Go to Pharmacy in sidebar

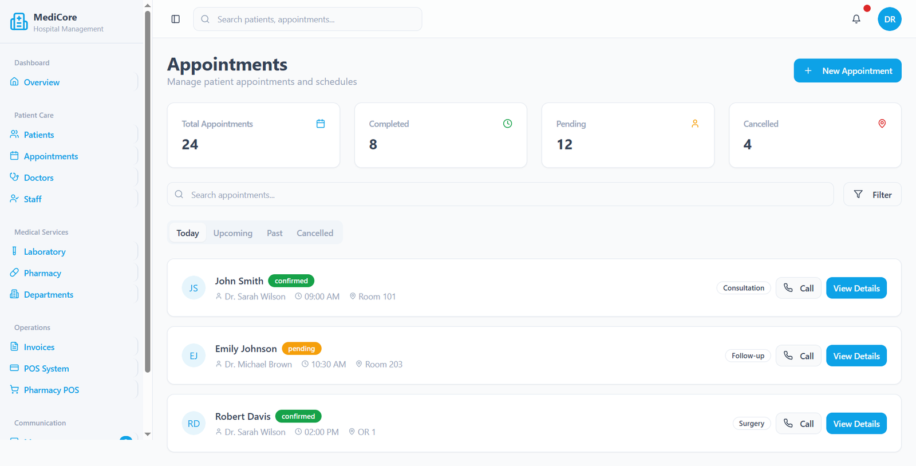coord(42,273)
